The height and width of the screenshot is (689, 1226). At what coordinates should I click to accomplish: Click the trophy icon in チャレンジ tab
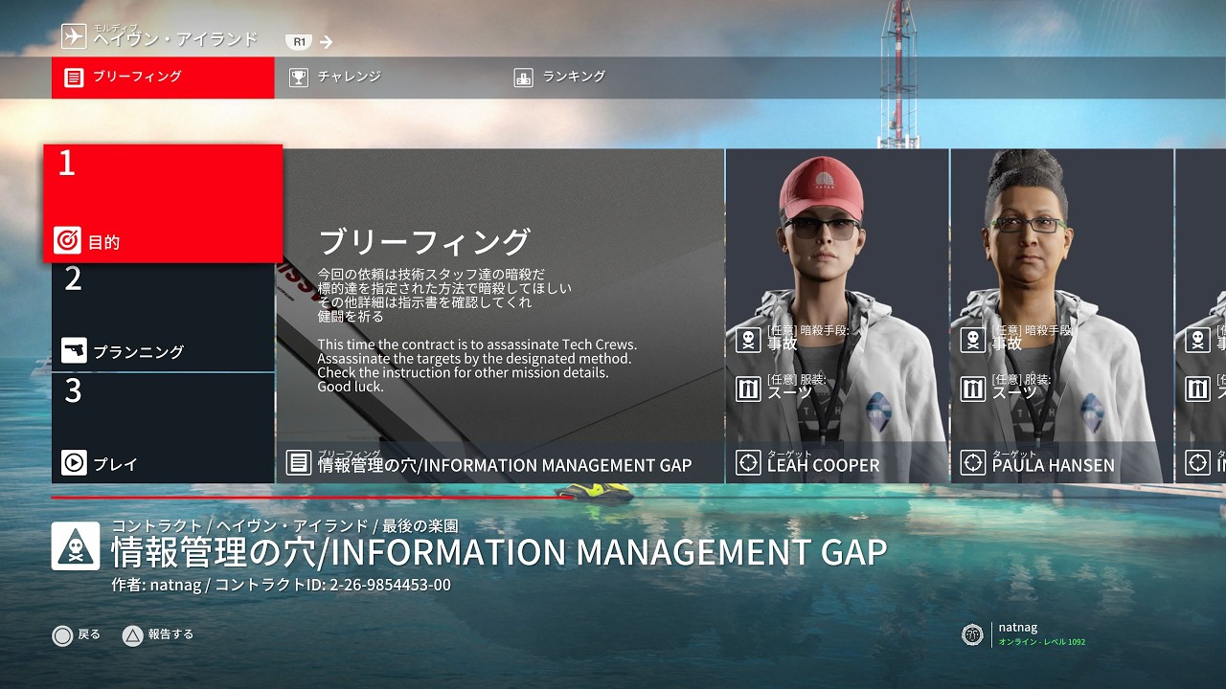click(x=299, y=78)
